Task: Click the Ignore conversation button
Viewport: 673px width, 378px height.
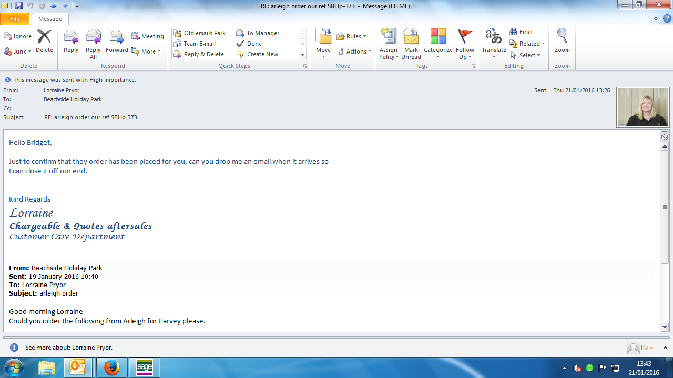Action: 18,36
